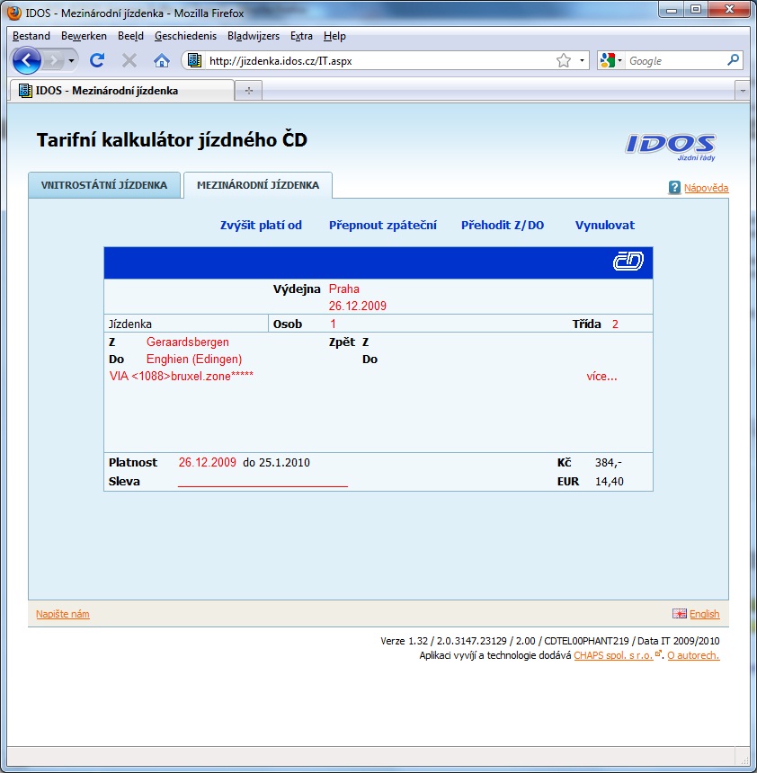Image resolution: width=757 pixels, height=773 pixels.
Task: Click the UK flag icon
Action: coord(680,613)
